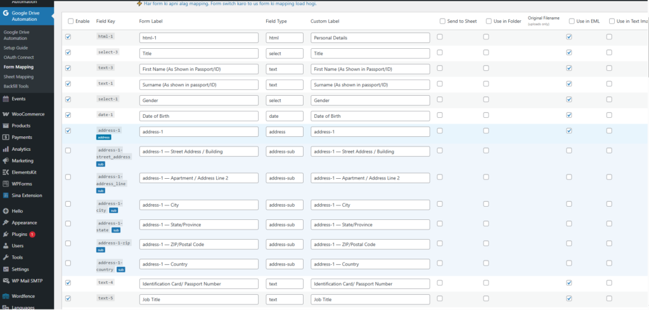Image resolution: width=649 pixels, height=310 pixels.
Task: Toggle the Use in Folder header checkbox
Action: point(489,21)
